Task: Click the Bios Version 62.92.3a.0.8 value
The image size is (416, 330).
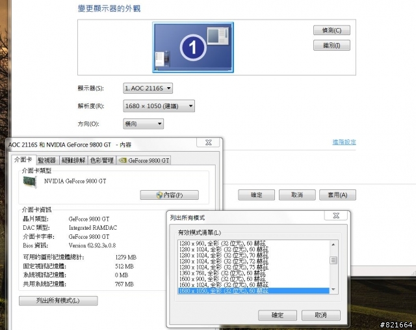Action: [92, 245]
